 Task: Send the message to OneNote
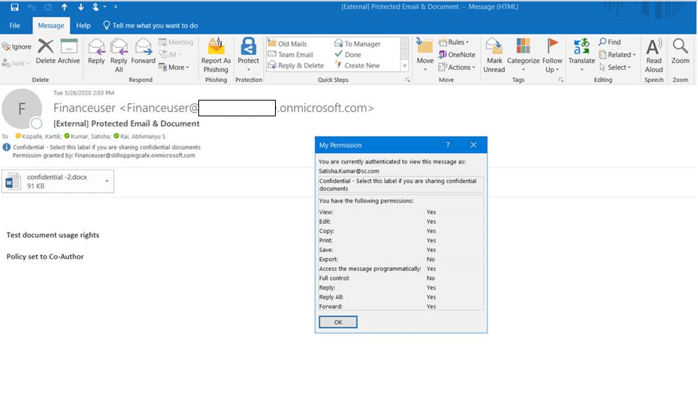457,54
